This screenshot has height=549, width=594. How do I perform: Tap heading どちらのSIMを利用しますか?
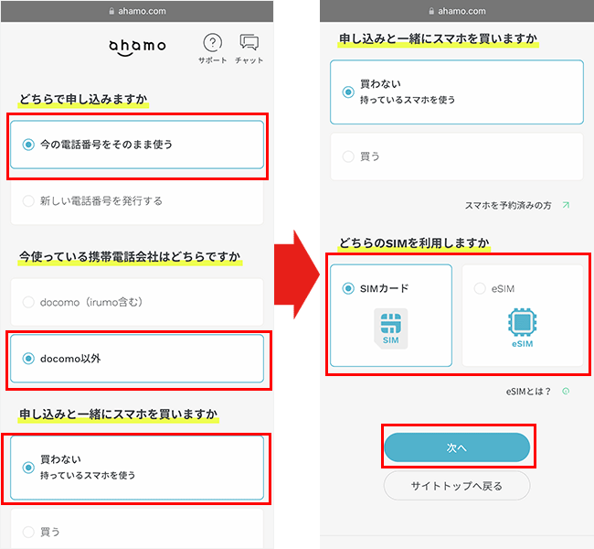414,242
